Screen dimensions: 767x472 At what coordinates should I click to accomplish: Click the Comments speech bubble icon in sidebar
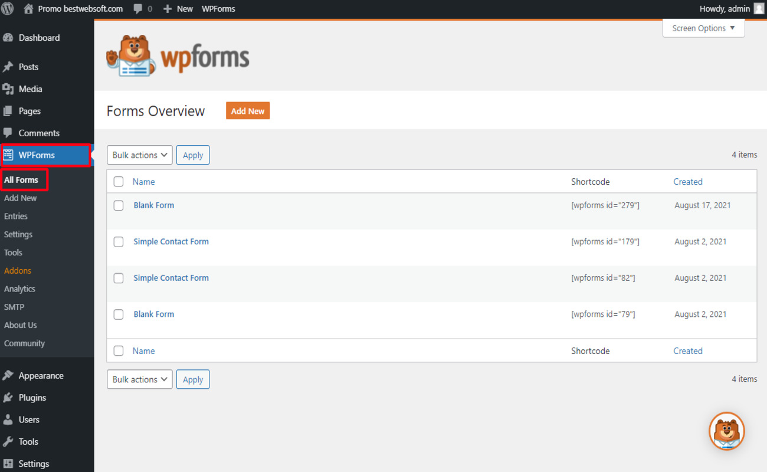coord(8,133)
